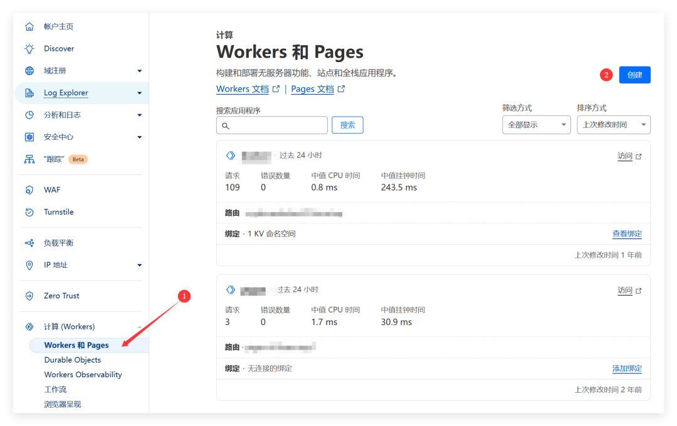The height and width of the screenshot is (426, 677).
Task: Click 访问 link on the 109-request worker
Action: (x=625, y=156)
